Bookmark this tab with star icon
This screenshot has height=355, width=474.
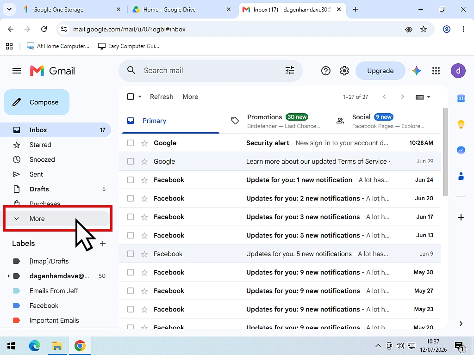pos(424,29)
